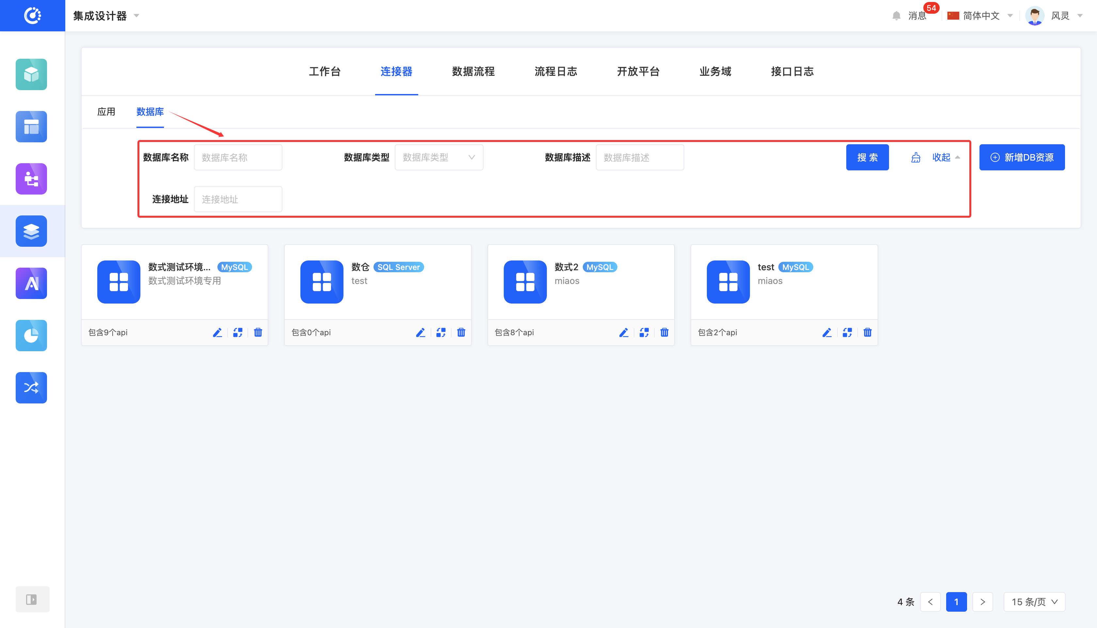Collapse the search panel via 收起
The image size is (1097, 628).
click(942, 157)
